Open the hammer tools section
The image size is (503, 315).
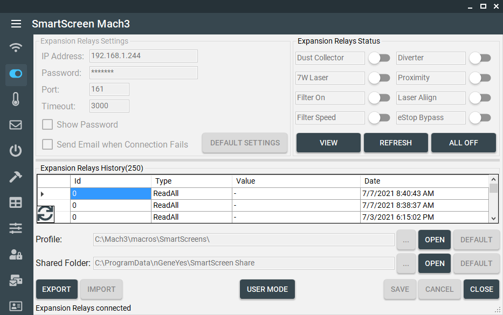pyautogui.click(x=16, y=177)
